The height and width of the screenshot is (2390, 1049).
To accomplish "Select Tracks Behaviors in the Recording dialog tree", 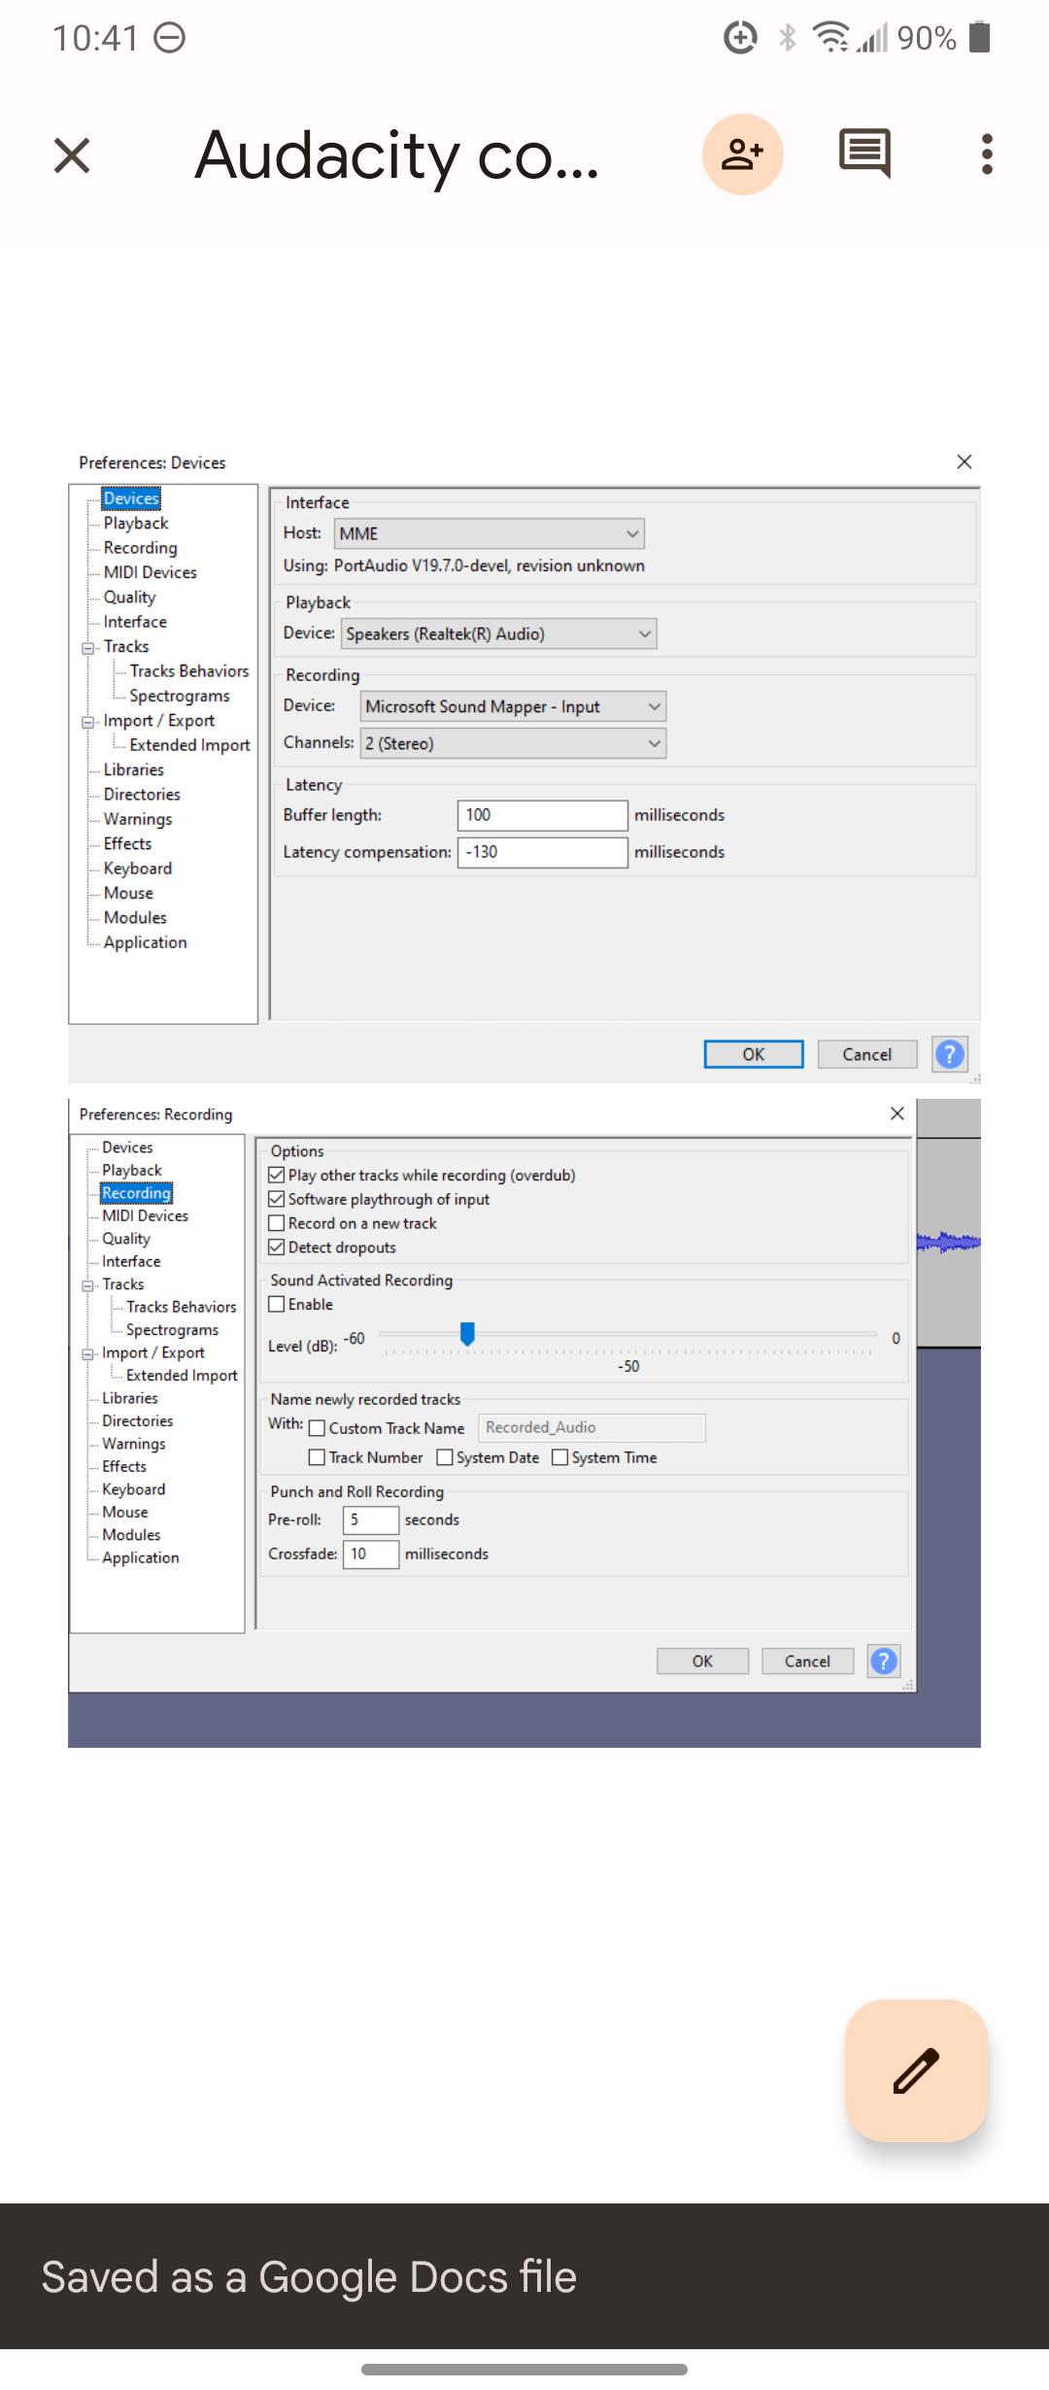I will [182, 1308].
